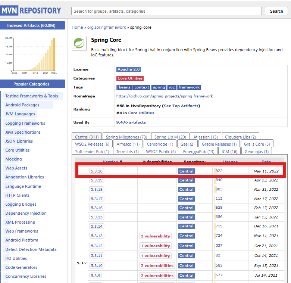Switch to the Gael (2) tab
The image size is (291, 283).
point(187,144)
